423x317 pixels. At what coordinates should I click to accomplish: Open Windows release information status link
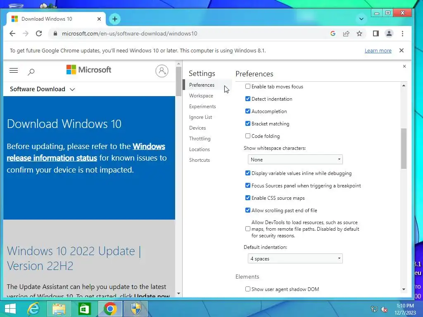(x=86, y=152)
